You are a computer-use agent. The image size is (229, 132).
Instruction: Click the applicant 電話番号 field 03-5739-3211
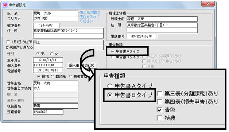[48, 70]
